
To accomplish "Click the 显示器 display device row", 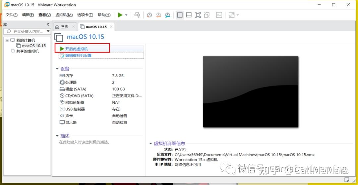I will coord(101,123).
